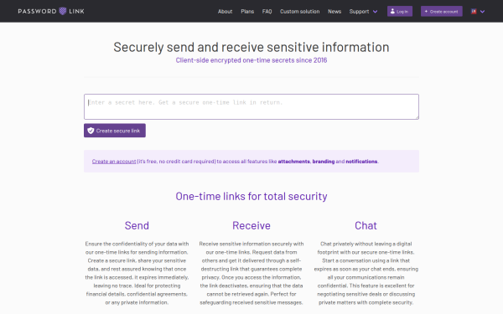The width and height of the screenshot is (503, 314).
Task: Click the Create account button in header
Action: 442,11
